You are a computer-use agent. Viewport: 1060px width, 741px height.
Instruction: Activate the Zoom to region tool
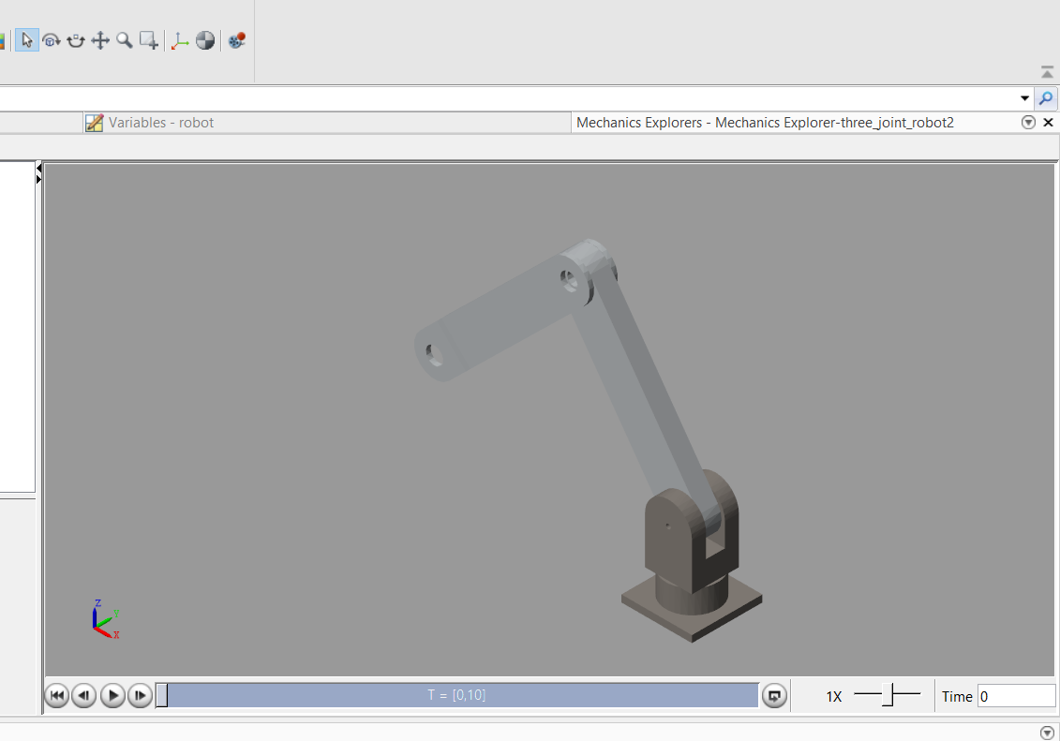click(147, 40)
